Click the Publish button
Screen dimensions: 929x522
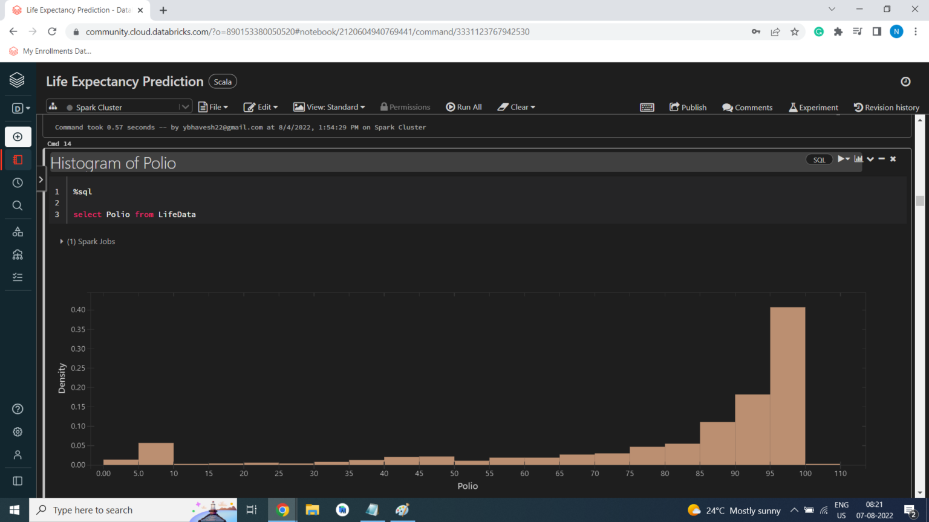point(688,107)
